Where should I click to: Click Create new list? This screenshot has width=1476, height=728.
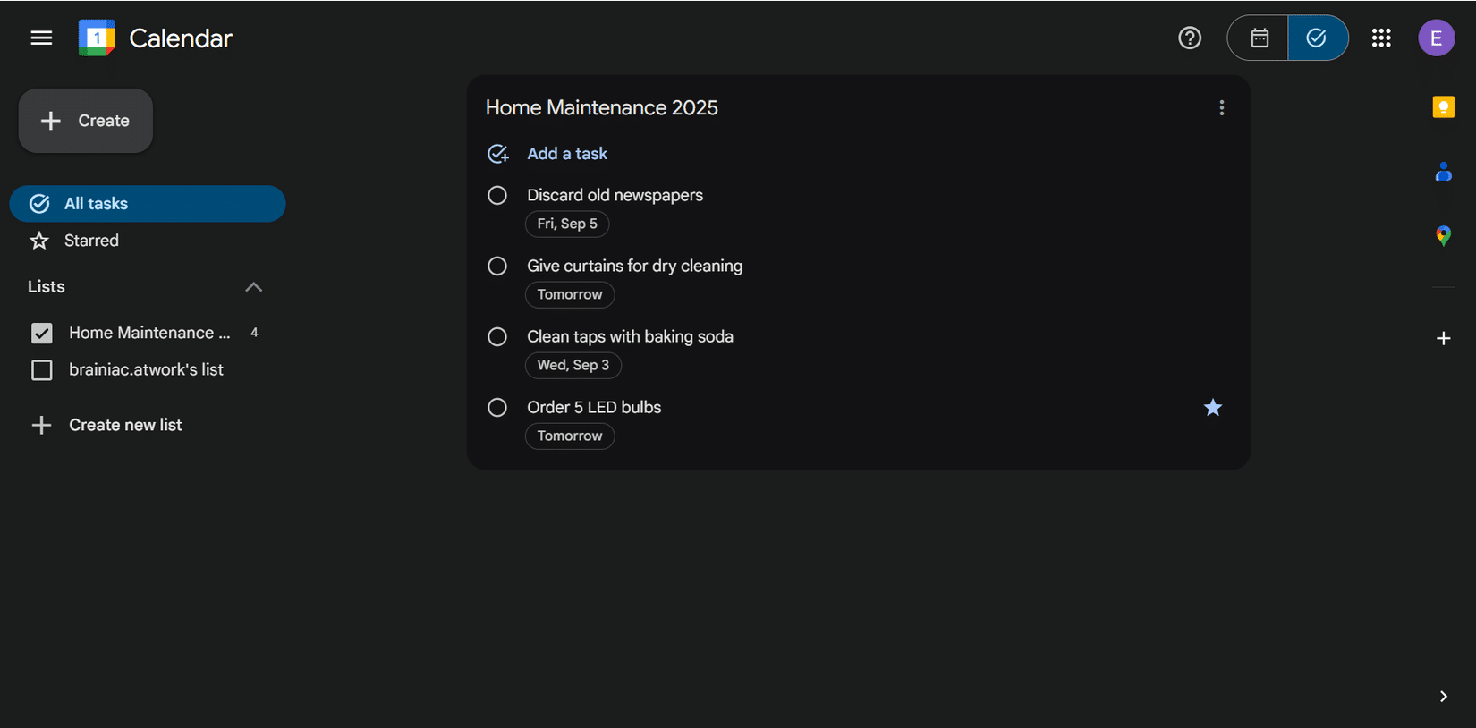(x=106, y=426)
